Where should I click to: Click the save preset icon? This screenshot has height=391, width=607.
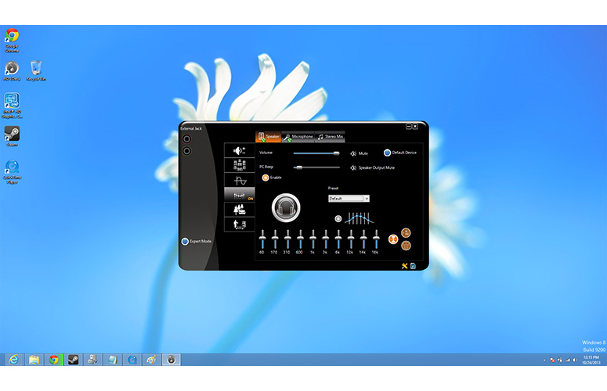click(x=406, y=232)
